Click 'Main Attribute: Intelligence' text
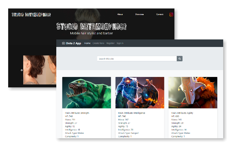 coord(132,113)
